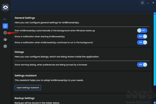Open settings gear in the title bar
156x104 pixels.
pos(142,3)
